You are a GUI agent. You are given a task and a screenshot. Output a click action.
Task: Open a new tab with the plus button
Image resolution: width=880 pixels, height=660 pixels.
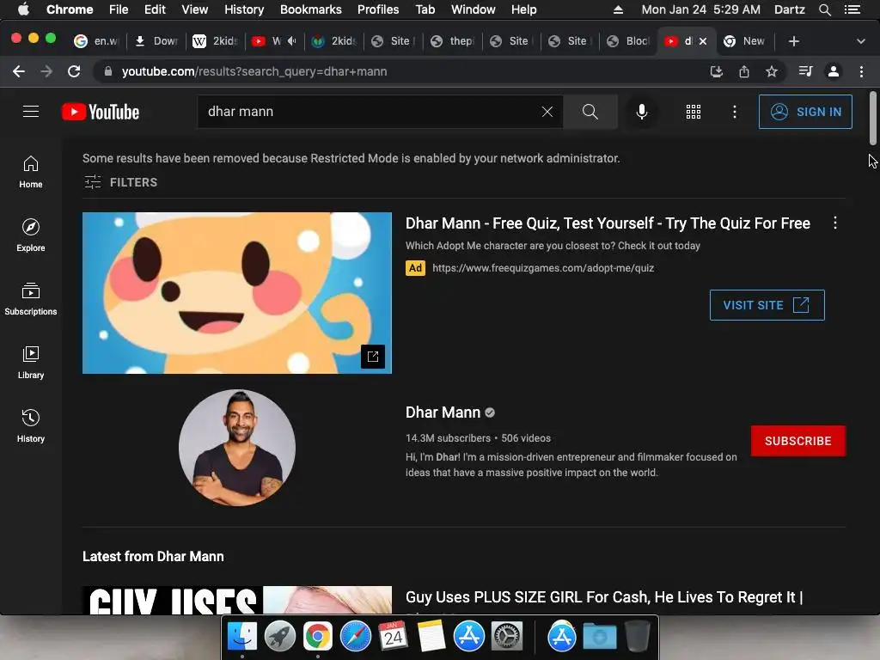point(793,41)
